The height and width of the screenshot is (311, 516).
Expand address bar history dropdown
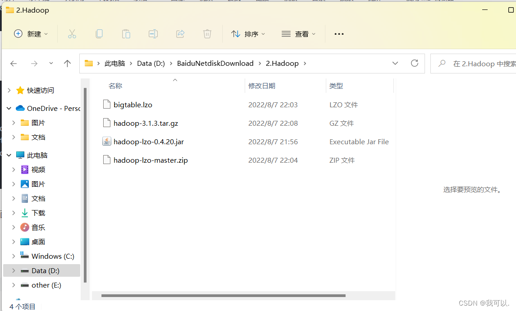(395, 63)
